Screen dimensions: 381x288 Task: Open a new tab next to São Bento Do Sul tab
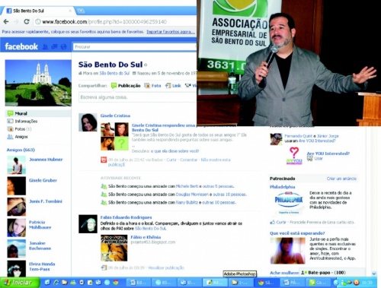82,11
